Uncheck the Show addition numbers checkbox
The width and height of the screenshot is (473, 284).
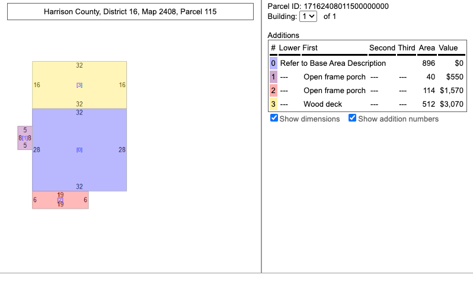click(x=352, y=118)
